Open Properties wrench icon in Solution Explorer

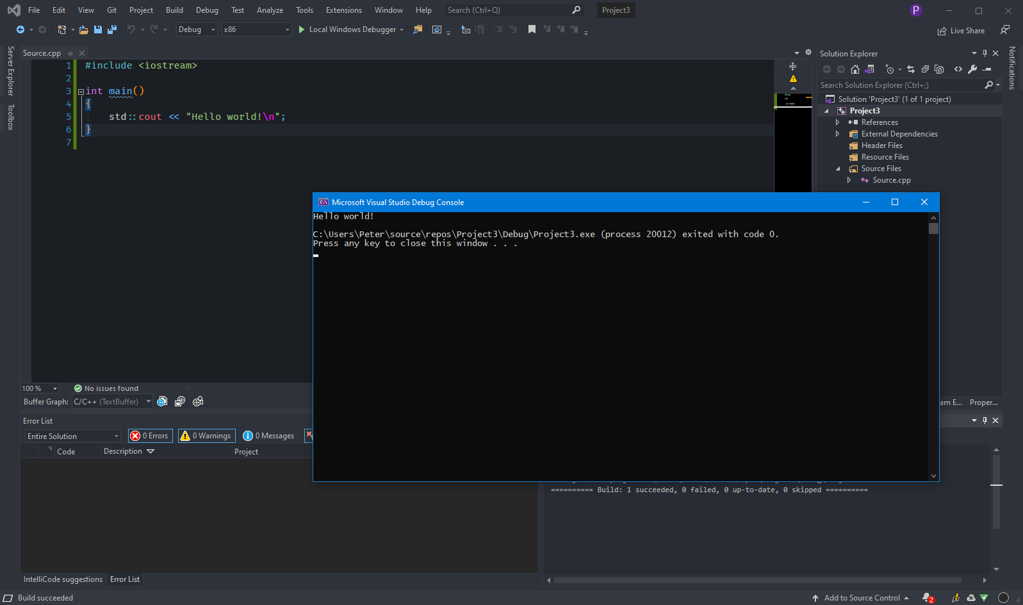tap(972, 69)
